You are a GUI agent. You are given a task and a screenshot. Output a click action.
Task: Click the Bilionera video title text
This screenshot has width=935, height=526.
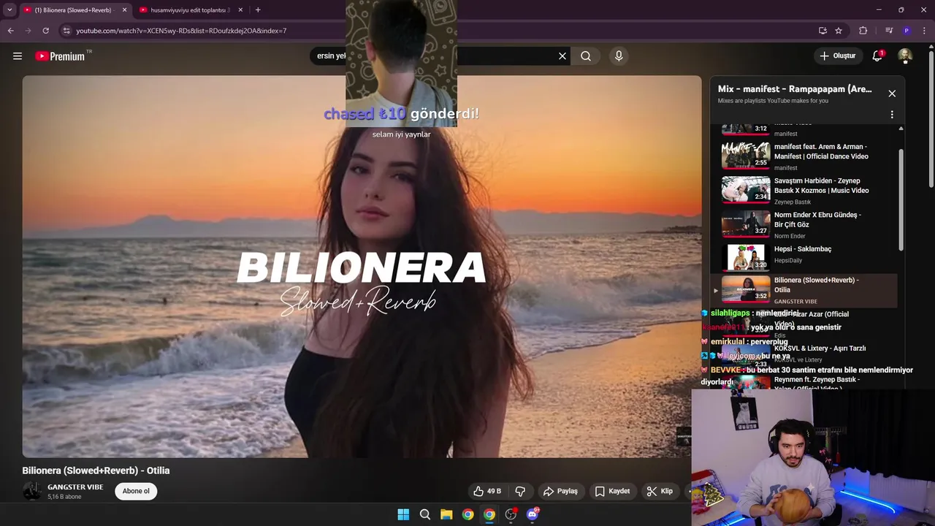pyautogui.click(x=96, y=470)
